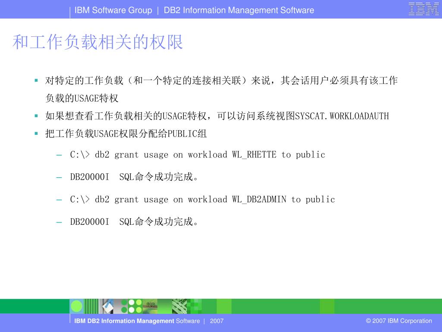The image size is (442, 332).
Task: Click the header text IBM Software Group
Action: pos(113,10)
